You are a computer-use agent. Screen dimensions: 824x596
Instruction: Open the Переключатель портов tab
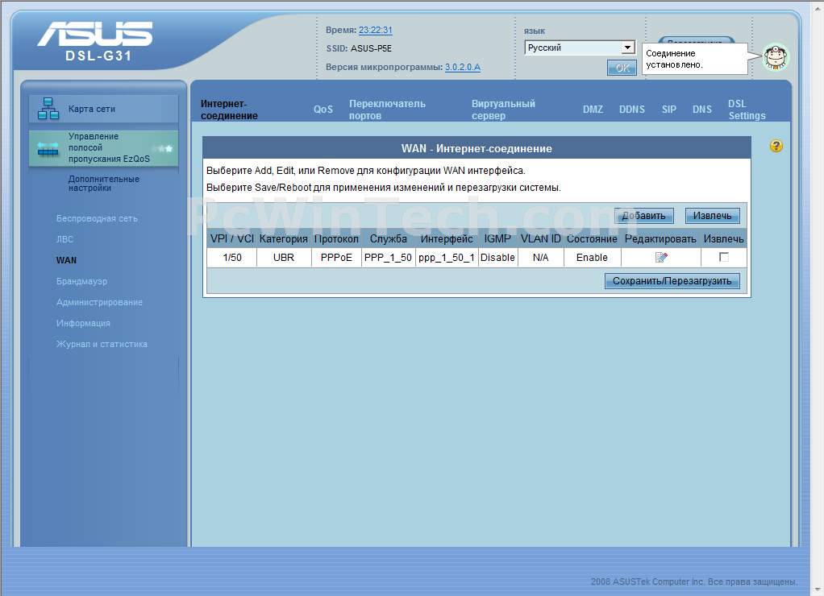(387, 110)
